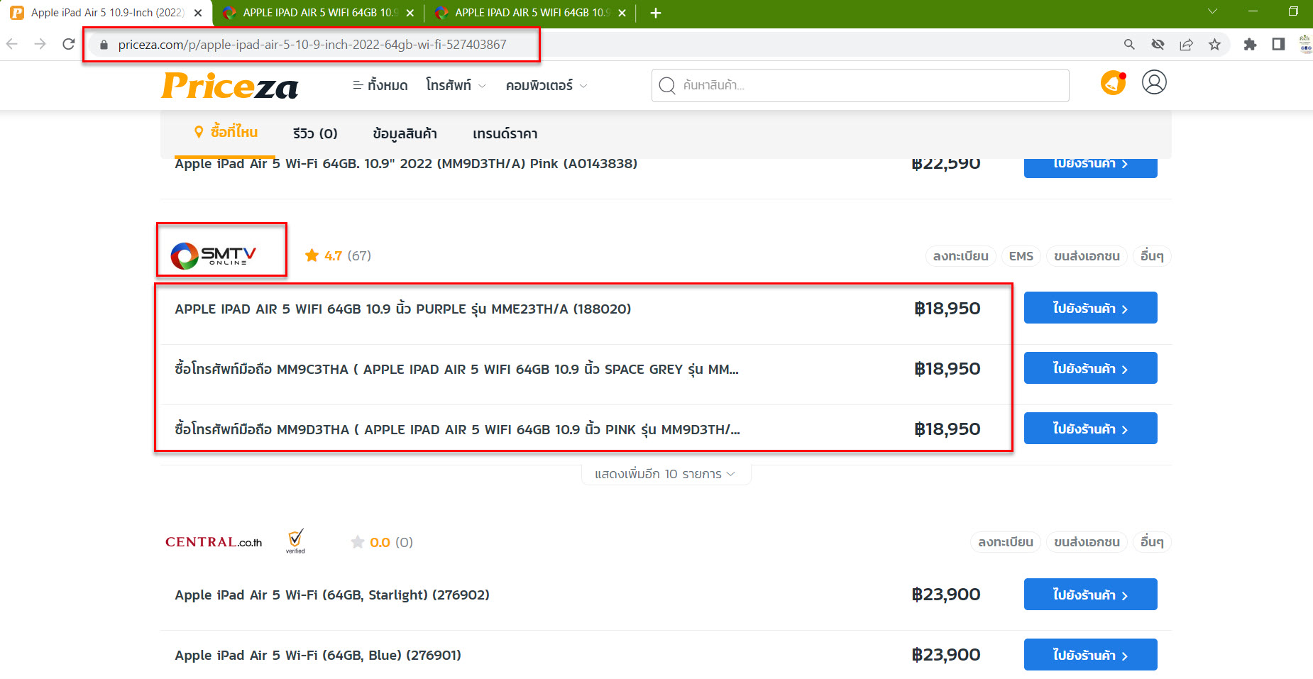Click the SMTV ลงทะเบียน shipping tag
The height and width of the screenshot is (679, 1313).
(961, 256)
